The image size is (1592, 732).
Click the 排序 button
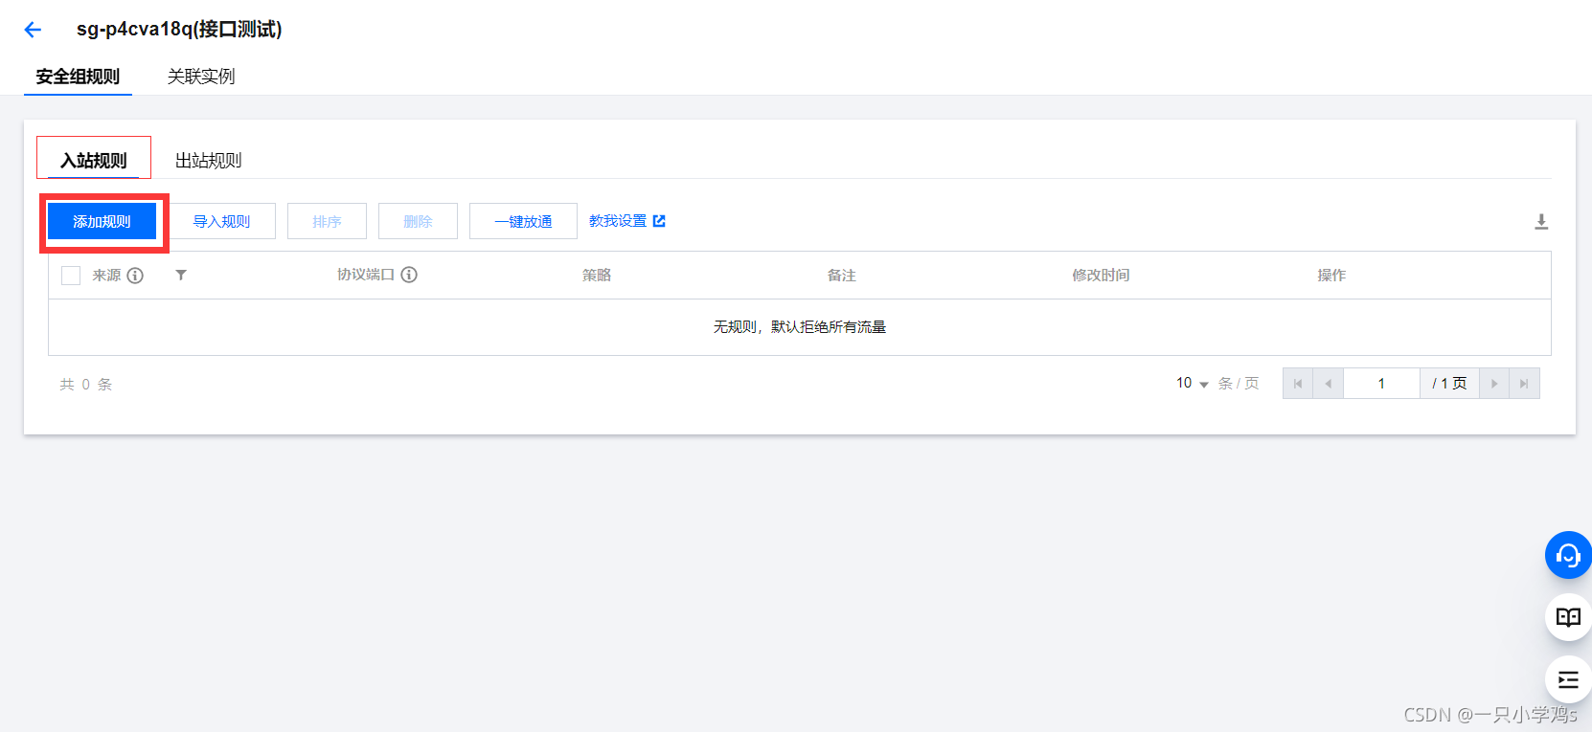(x=327, y=221)
